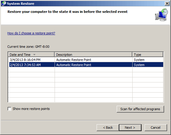Sort by Date and Time column header
This screenshot has width=171, height=135.
click(x=31, y=55)
